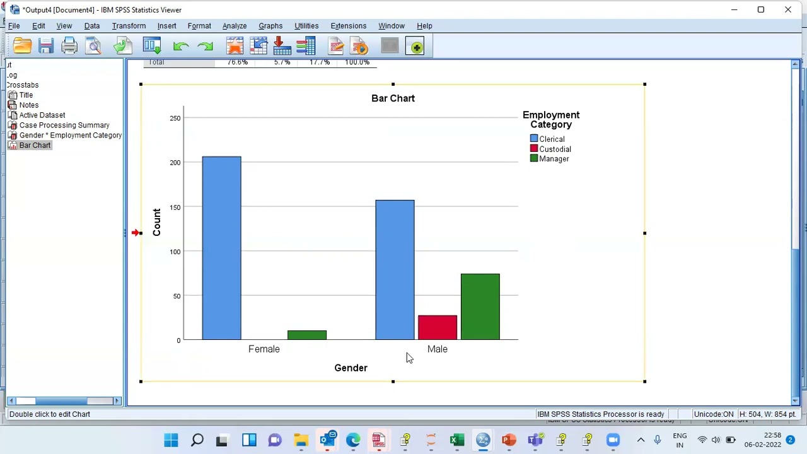Click the Bar Chart title text

(x=393, y=98)
